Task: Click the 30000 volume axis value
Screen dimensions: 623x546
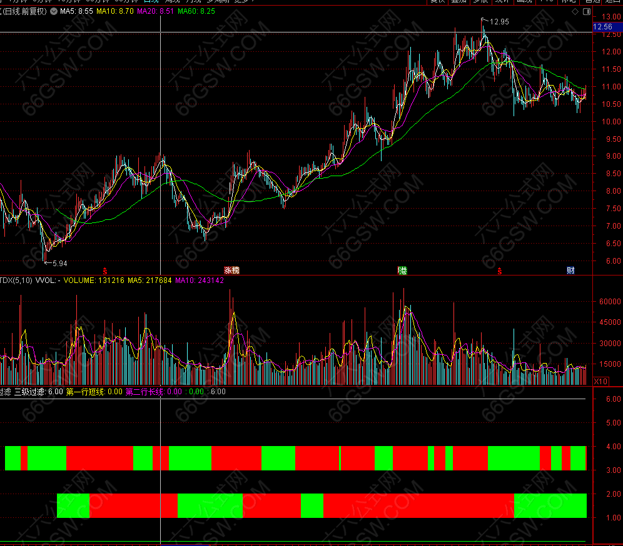Action: pyautogui.click(x=610, y=343)
